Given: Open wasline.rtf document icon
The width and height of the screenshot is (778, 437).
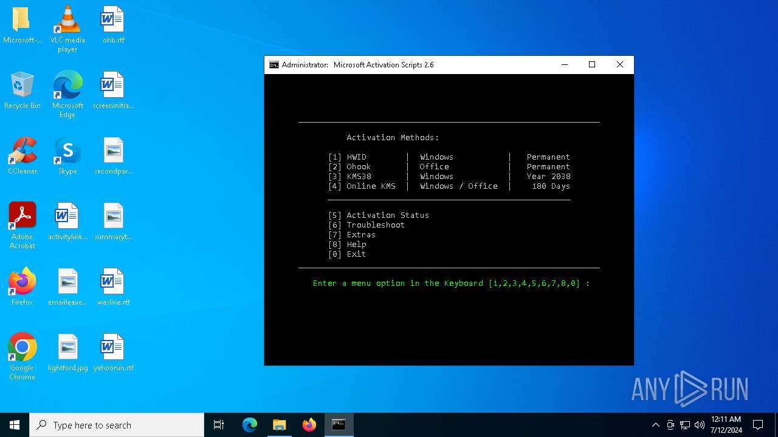Looking at the screenshot, I should (x=113, y=288).
